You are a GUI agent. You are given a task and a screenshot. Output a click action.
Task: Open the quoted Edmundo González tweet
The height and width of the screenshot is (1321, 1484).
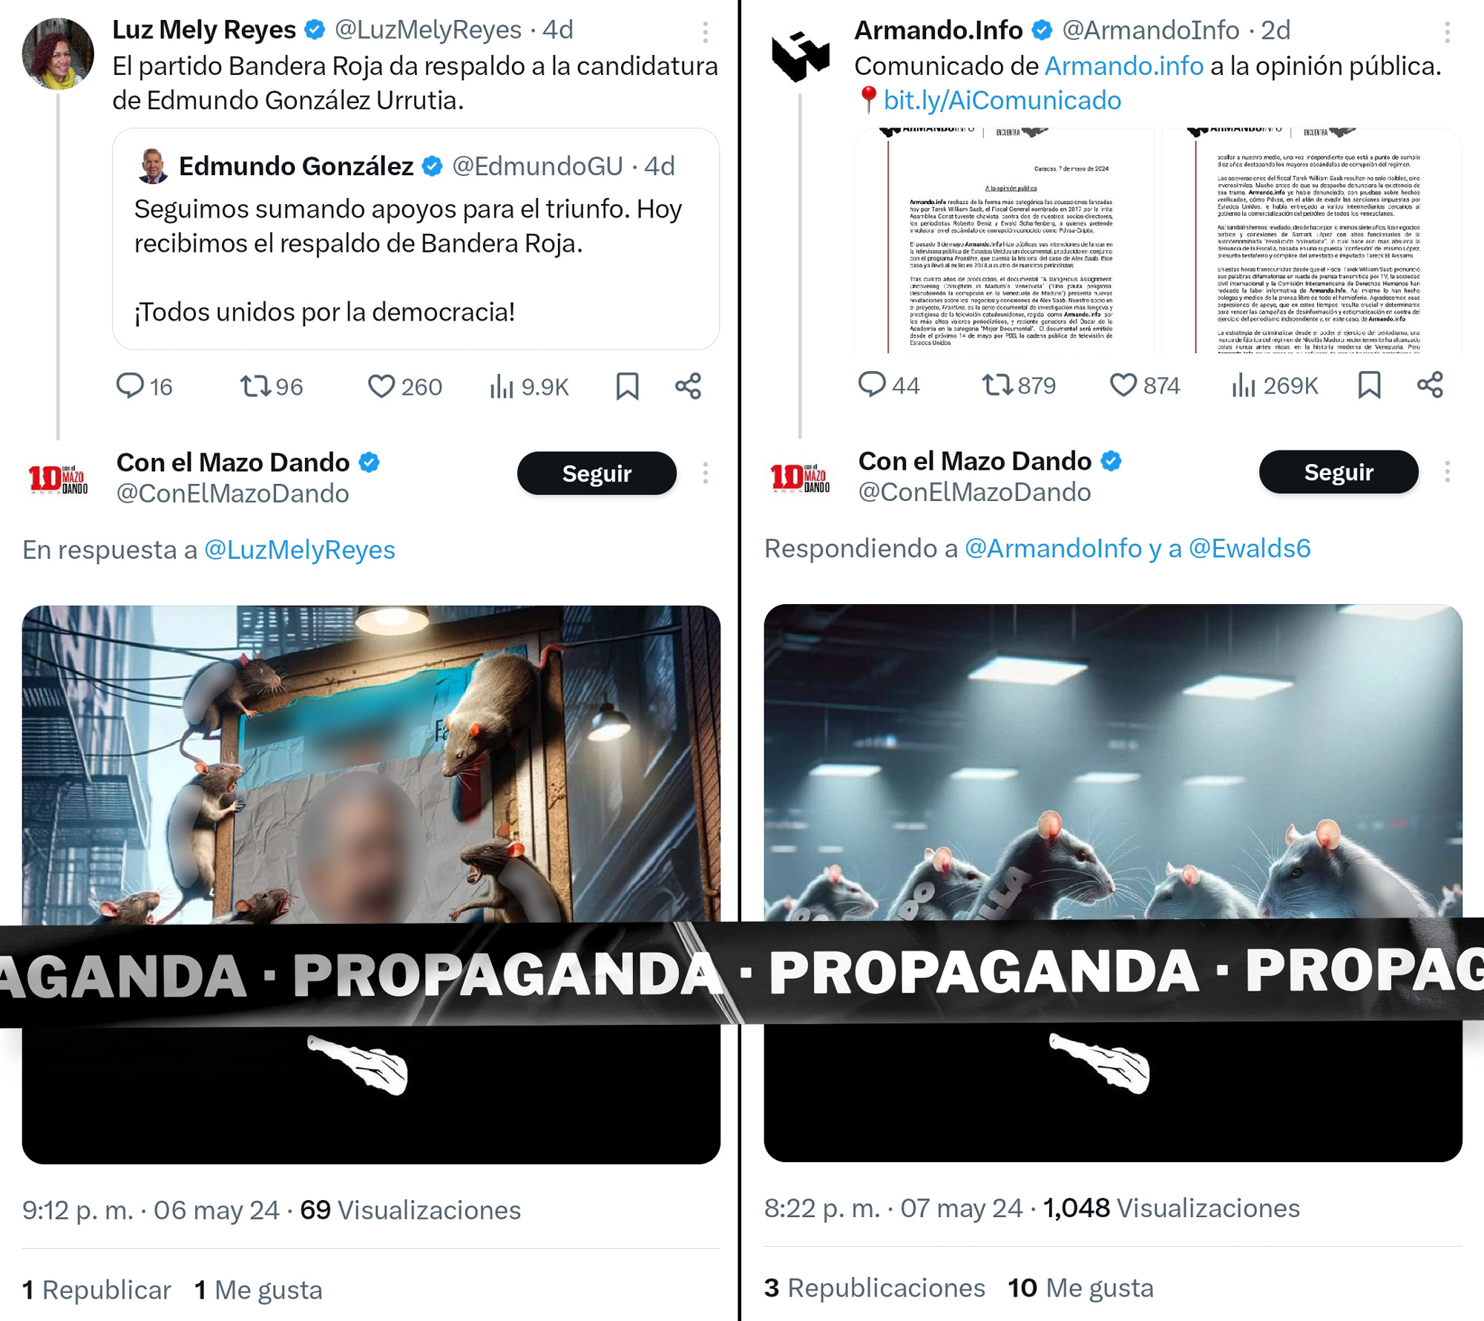pos(416,238)
